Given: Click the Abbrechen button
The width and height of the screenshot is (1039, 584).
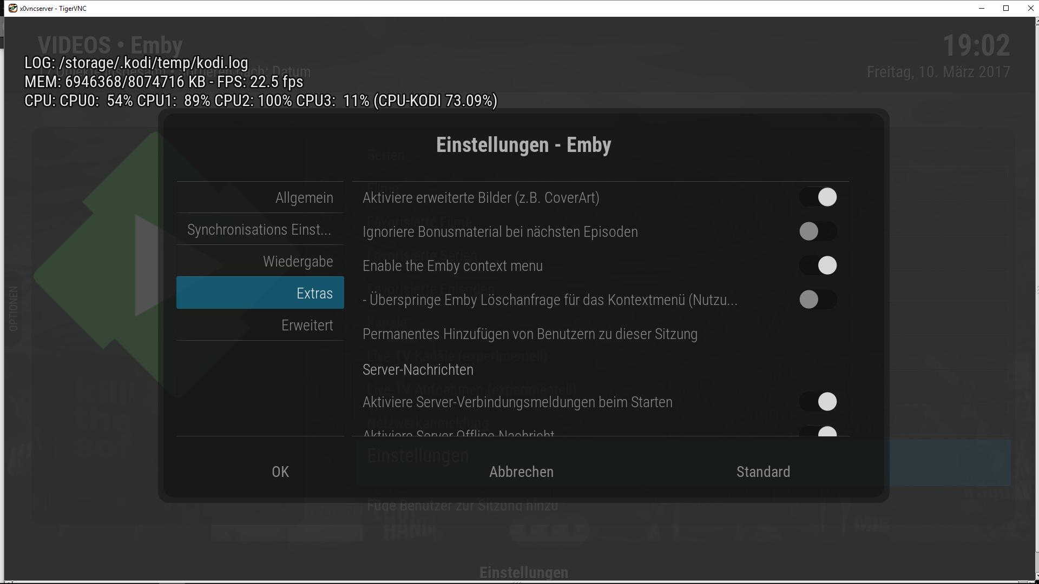Looking at the screenshot, I should tap(521, 472).
